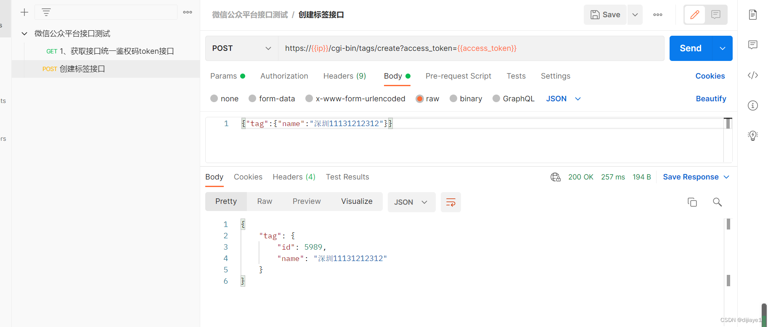Switch to pencil edit mode
Screen dimensions: 768x327
click(695, 15)
